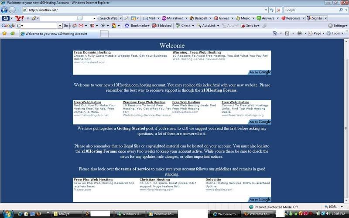
Task: Click the Ads by Google label in top ad
Action: click(260, 72)
